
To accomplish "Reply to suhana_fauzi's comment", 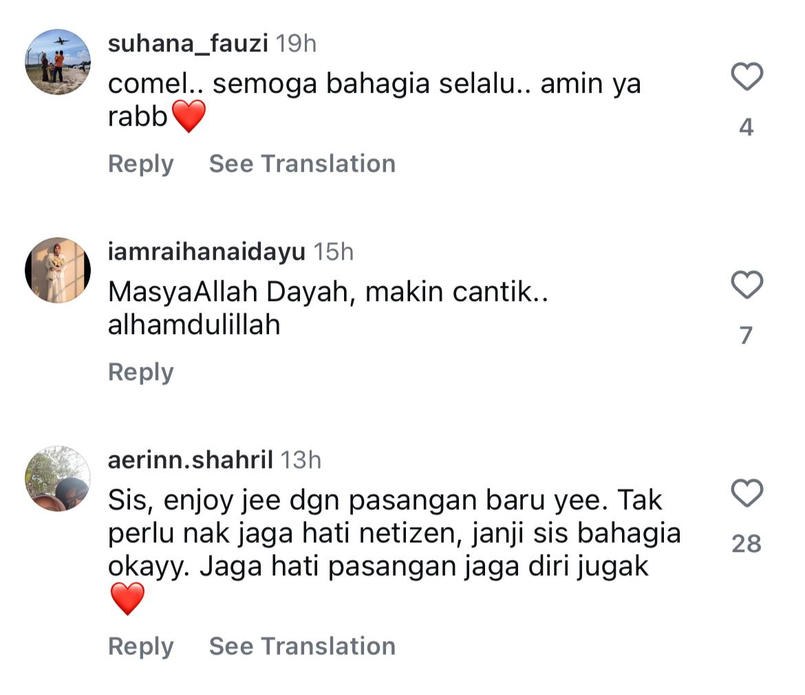I will (x=140, y=164).
